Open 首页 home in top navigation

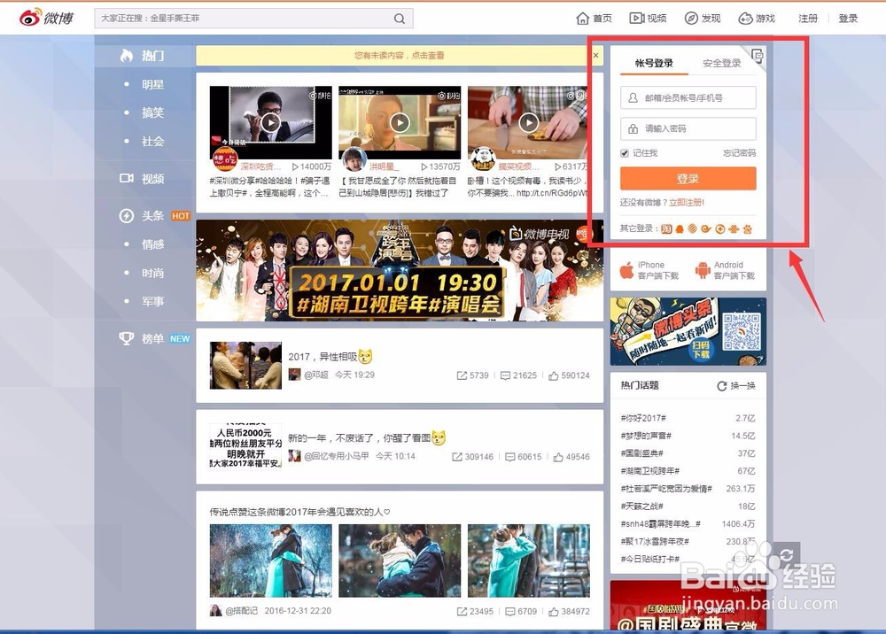pyautogui.click(x=594, y=19)
